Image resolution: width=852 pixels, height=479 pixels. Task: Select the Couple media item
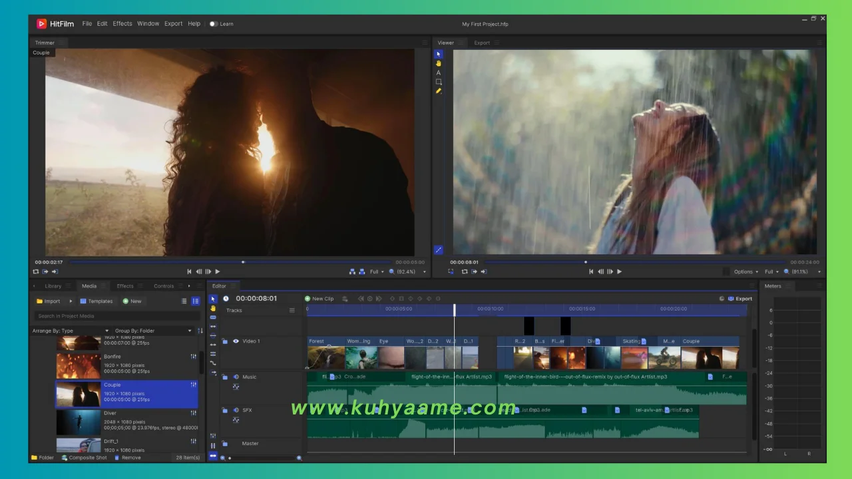(126, 394)
